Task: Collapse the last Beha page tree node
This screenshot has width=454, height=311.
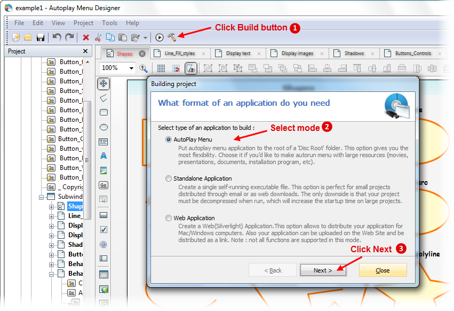Action: pyautogui.click(x=51, y=274)
